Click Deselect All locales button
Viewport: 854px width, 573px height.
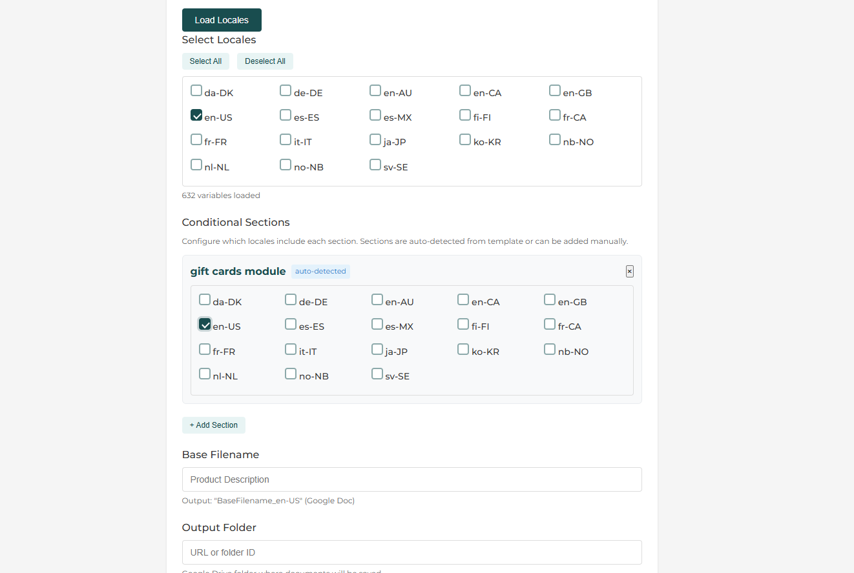pyautogui.click(x=265, y=61)
